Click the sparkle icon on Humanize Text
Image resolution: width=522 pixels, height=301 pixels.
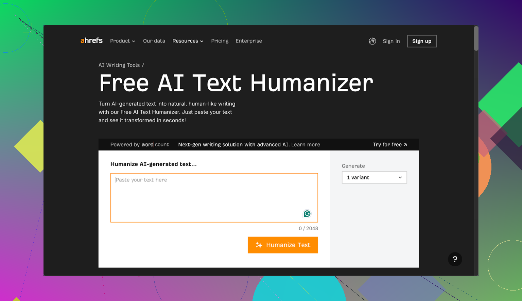point(259,245)
